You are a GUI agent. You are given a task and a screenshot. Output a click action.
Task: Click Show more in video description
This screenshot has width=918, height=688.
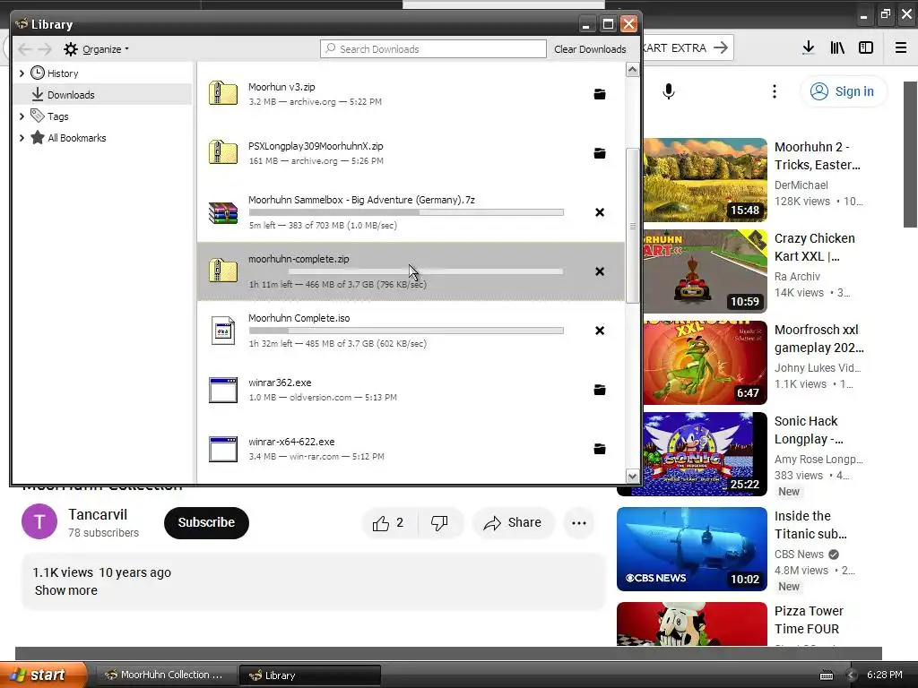point(66,590)
